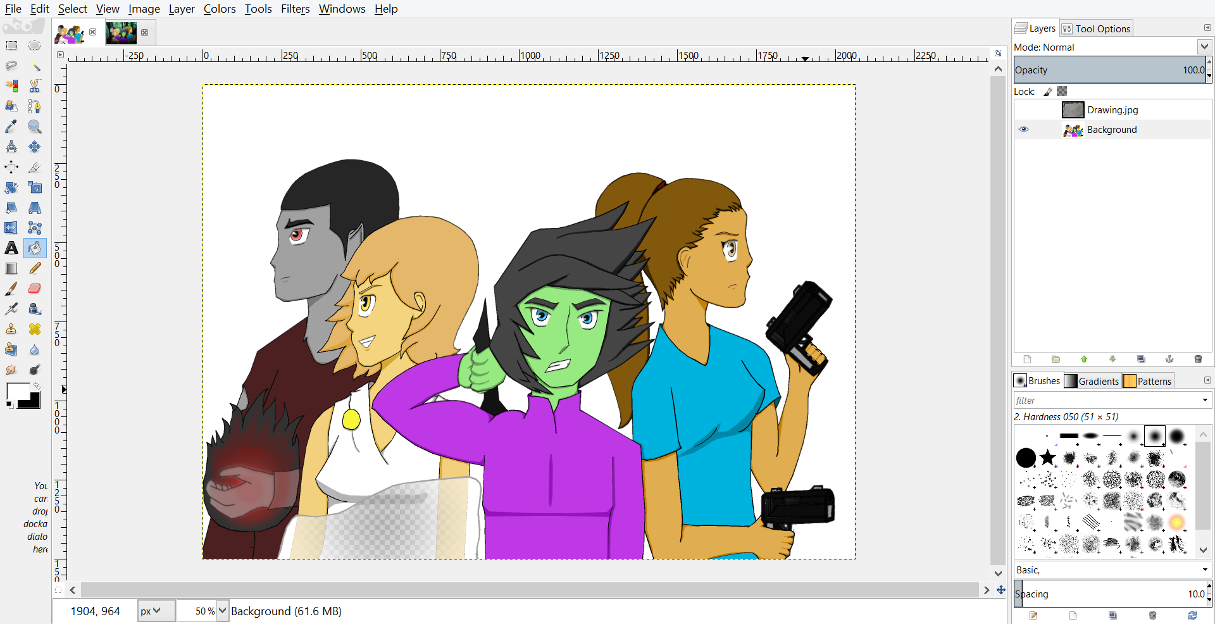Select the Paintbrush tool

(11, 289)
